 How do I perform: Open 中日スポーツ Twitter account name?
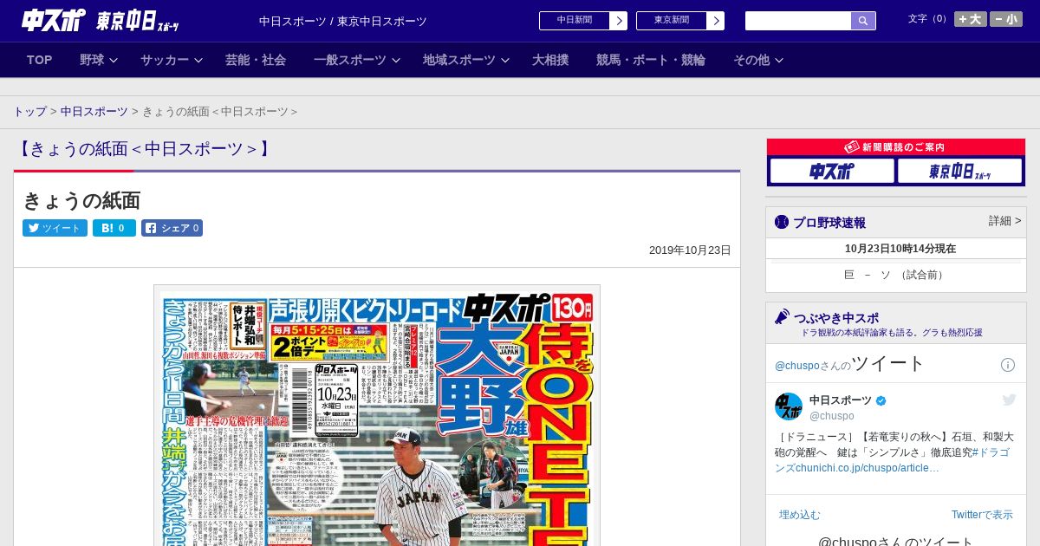[841, 400]
